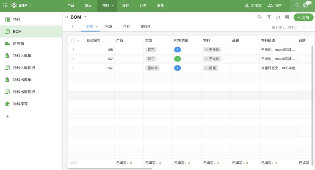Open the app launcher grid icon
Screen dimensions: 315x170
click(5, 5)
